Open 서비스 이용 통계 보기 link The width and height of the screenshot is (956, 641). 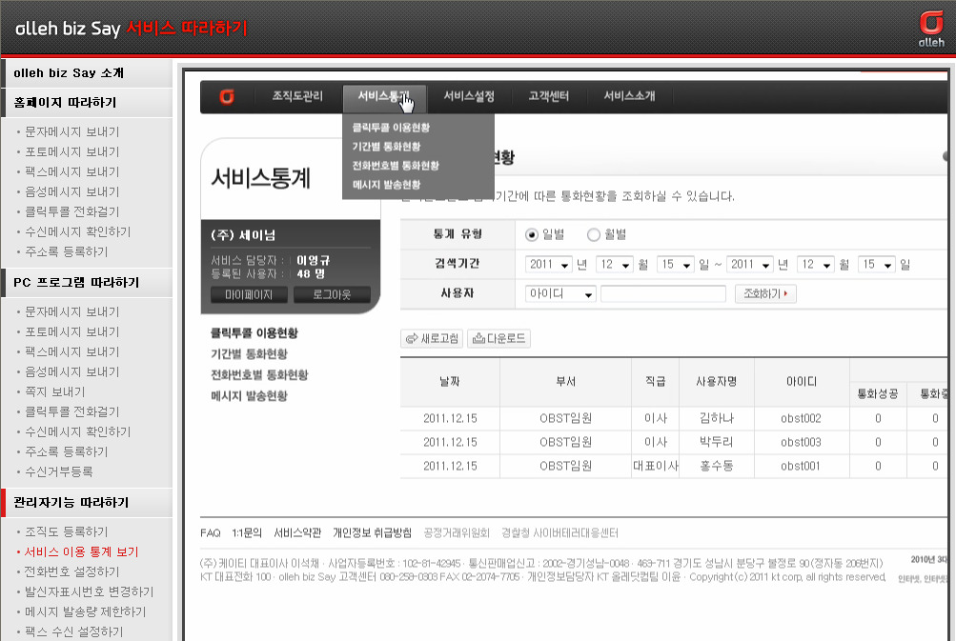(x=81, y=552)
